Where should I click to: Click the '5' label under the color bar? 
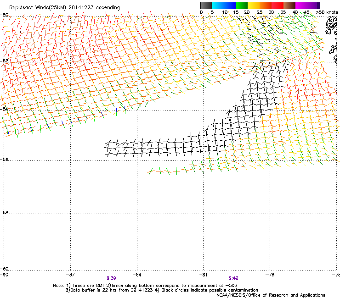(212, 12)
